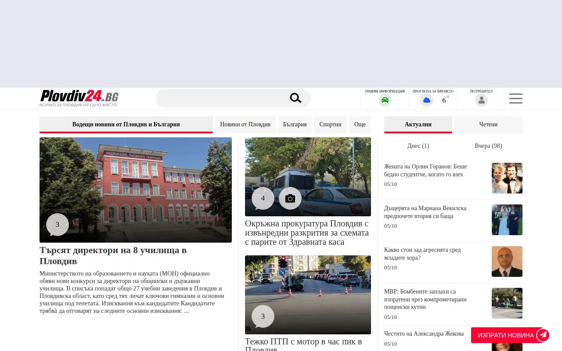Screen dimensions: 562x351
Task: Click the comment bubble on motorcycle crash photo
Action: pyautogui.click(x=263, y=316)
